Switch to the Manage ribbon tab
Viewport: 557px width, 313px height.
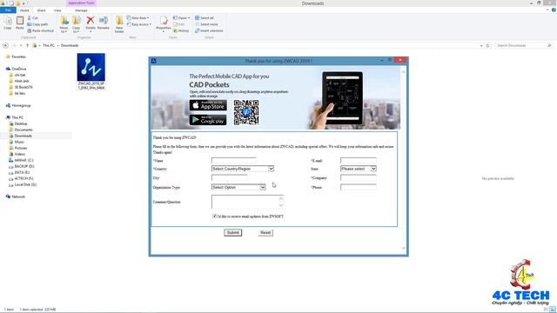pyautogui.click(x=81, y=10)
